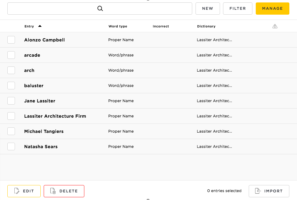Click the warning triangle column icon
Screen dimensions: 297x200
[x=275, y=26]
